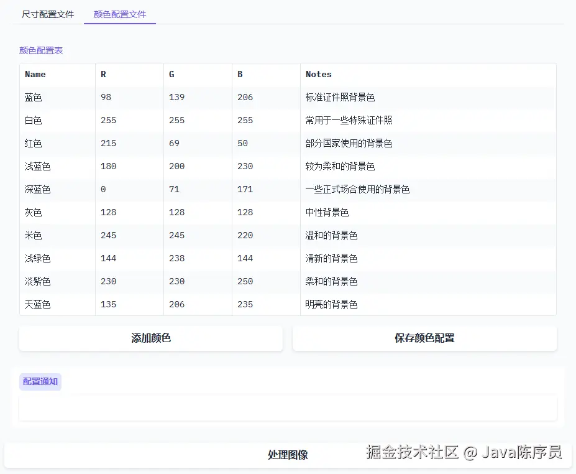The image size is (576, 474).
Task: Click G value 71 in 深蓝色 row
Action: pos(198,189)
